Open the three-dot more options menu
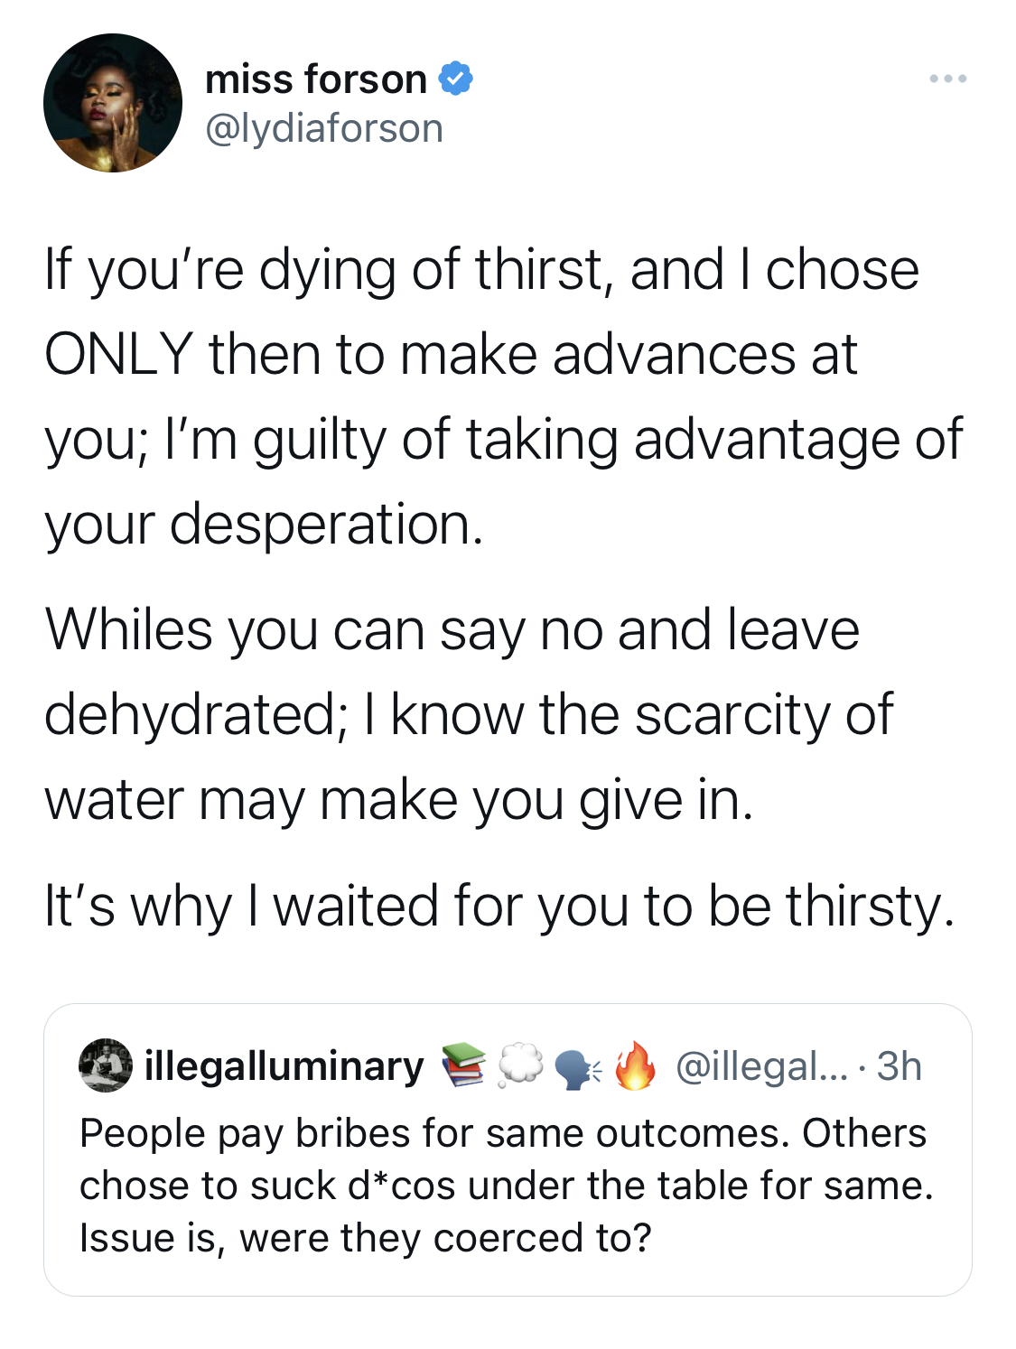The width and height of the screenshot is (1016, 1349). coord(948,79)
